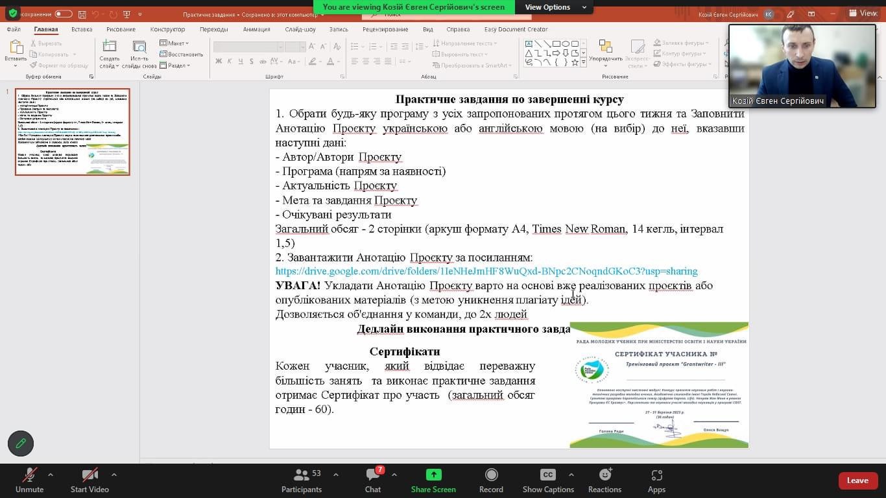Image resolution: width=886 pixels, height=498 pixels.
Task: Open the Zoom Apps icon
Action: [656, 475]
